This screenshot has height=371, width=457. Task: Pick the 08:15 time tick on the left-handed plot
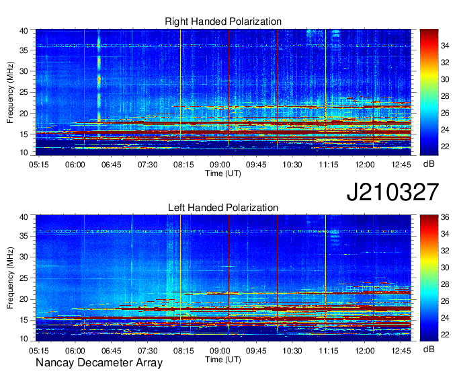[x=183, y=351]
